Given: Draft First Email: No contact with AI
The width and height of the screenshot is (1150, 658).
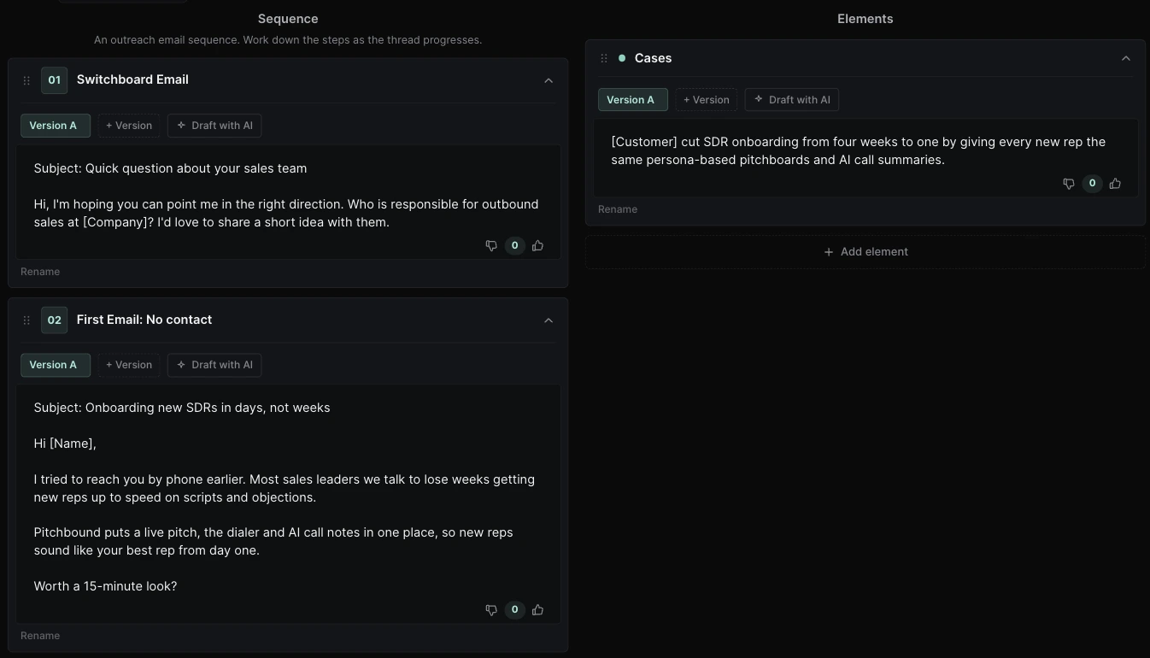Looking at the screenshot, I should pos(214,365).
